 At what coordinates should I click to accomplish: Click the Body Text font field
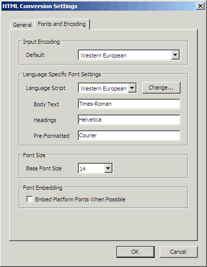(129, 104)
